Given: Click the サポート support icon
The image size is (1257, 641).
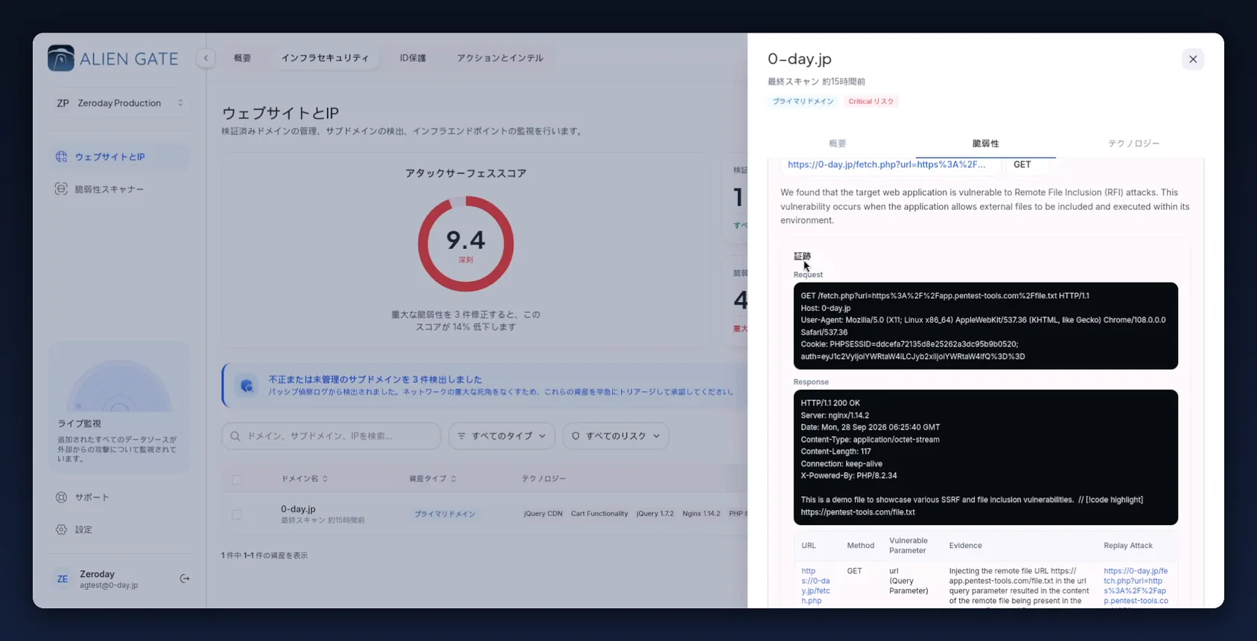Looking at the screenshot, I should 61,497.
